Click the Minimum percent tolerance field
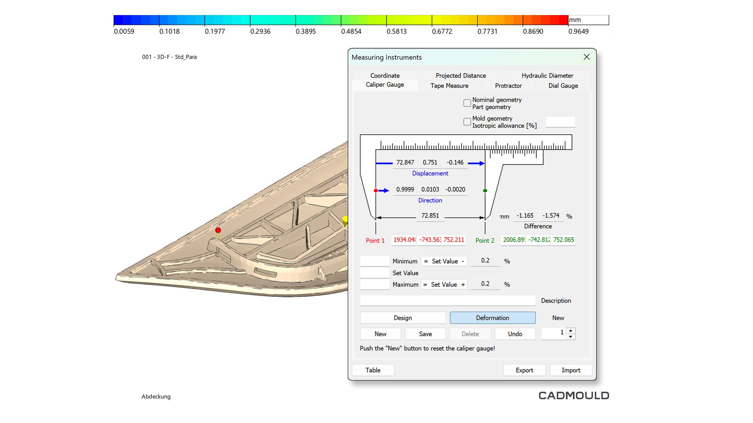 coord(485,260)
